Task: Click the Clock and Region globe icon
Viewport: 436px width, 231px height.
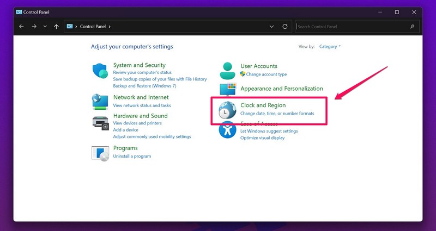Action: tap(227, 110)
